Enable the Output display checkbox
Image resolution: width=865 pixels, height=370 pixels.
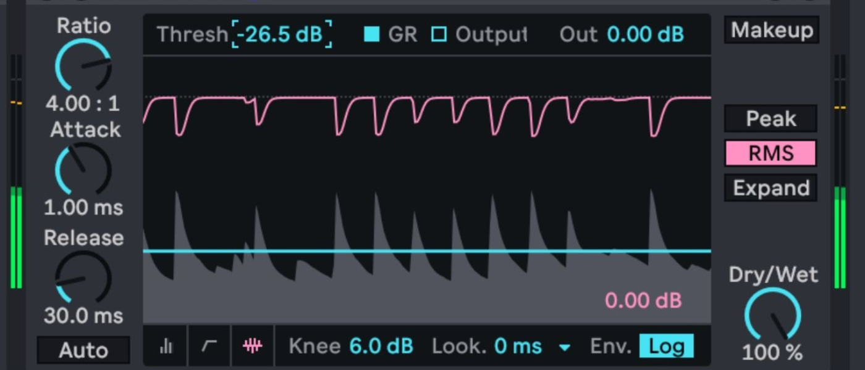tap(439, 35)
